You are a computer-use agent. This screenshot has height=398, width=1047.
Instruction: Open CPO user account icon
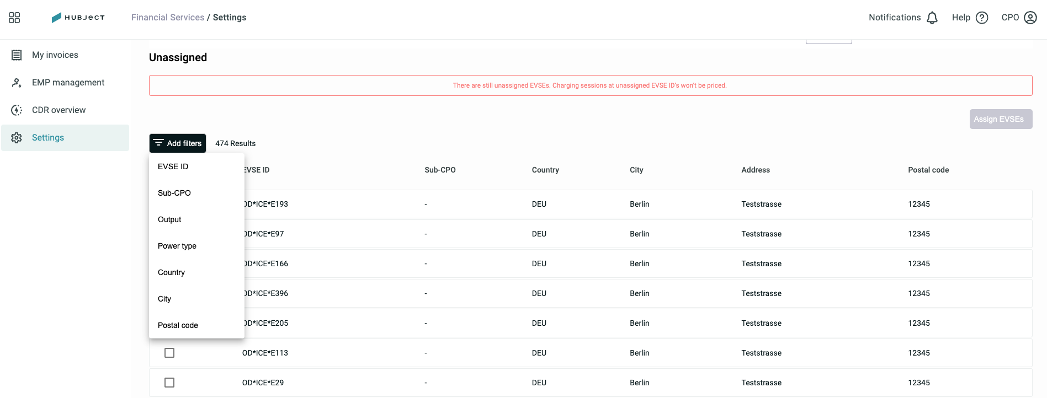[1030, 18]
